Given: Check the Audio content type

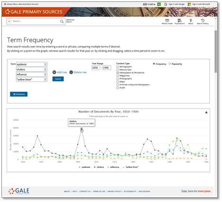Looking at the screenshot, I should 118,88.
